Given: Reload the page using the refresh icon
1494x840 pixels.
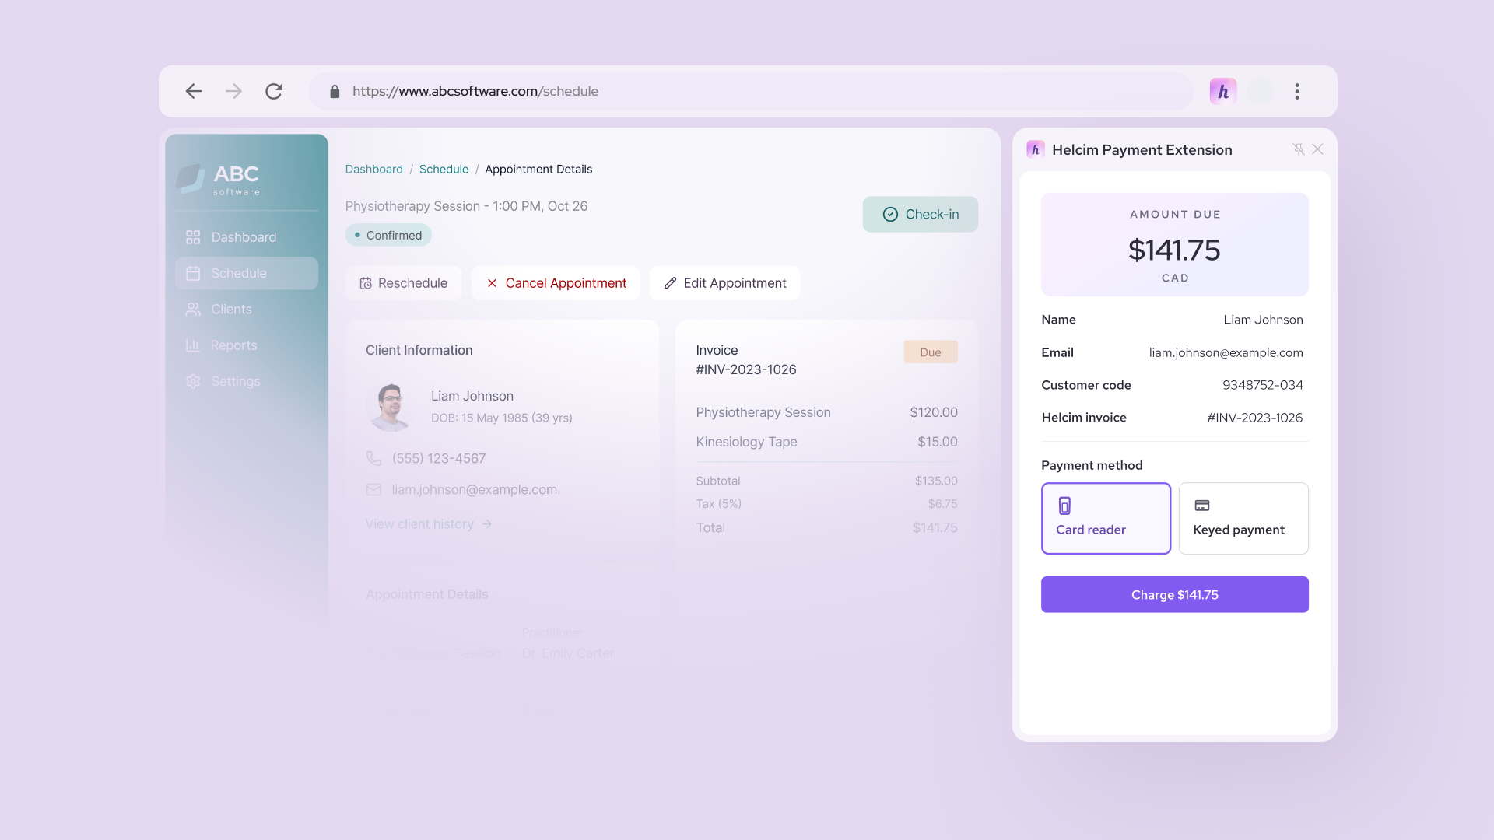Looking at the screenshot, I should pyautogui.click(x=274, y=91).
